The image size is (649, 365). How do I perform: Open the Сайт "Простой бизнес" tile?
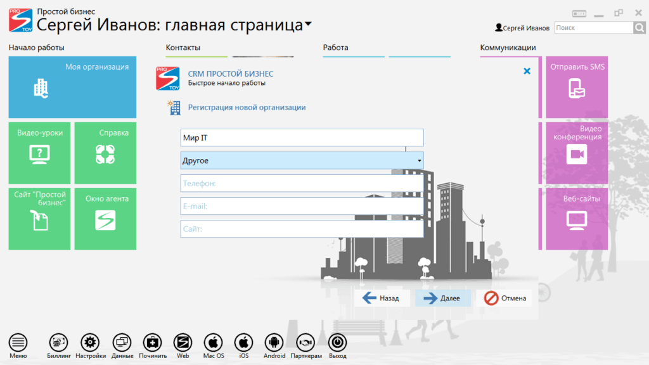39,219
